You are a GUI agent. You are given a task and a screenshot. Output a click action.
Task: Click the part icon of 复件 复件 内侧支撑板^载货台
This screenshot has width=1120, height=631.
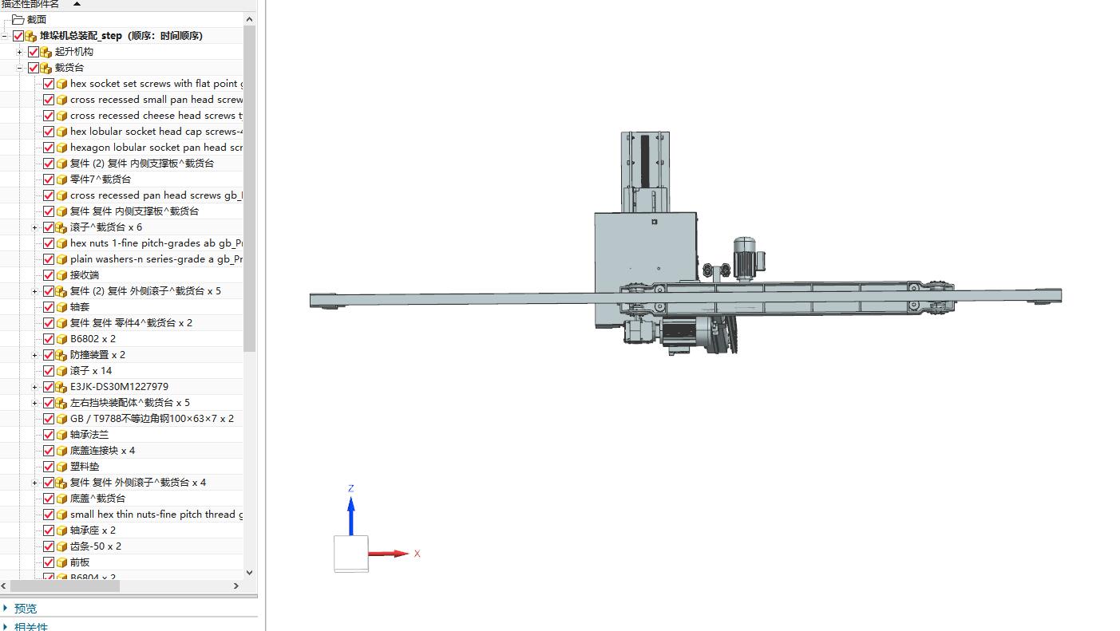coord(61,211)
